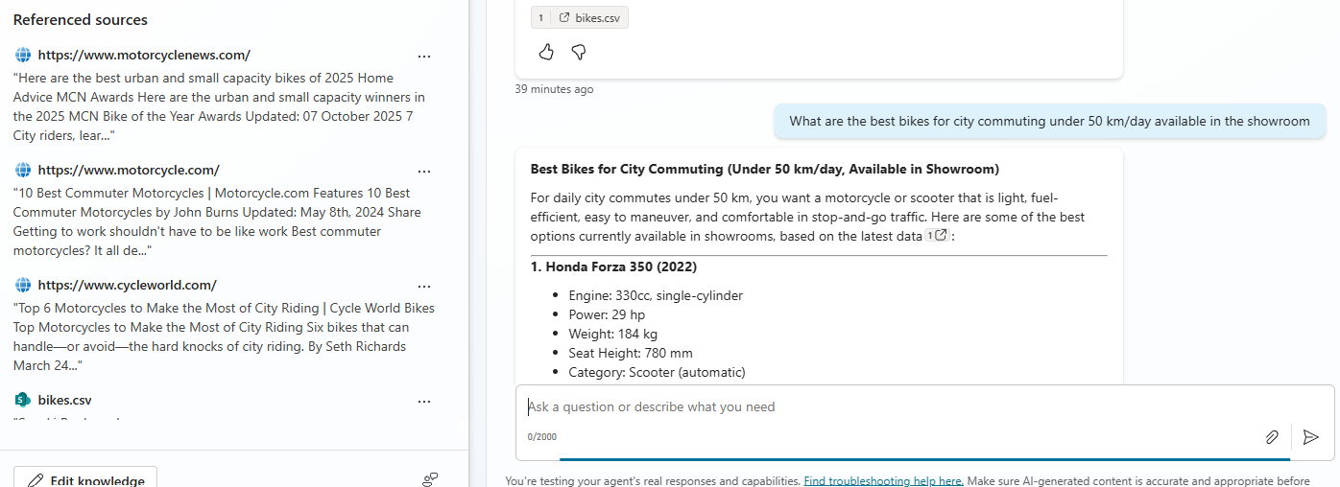This screenshot has width=1340, height=487.
Task: Click the thumbs down feedback icon
Action: 579,52
